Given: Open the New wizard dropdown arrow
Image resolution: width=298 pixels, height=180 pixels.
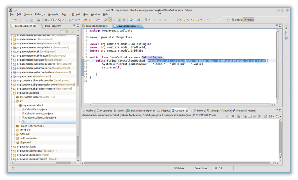Looking at the screenshot, I should [x=16, y=20].
